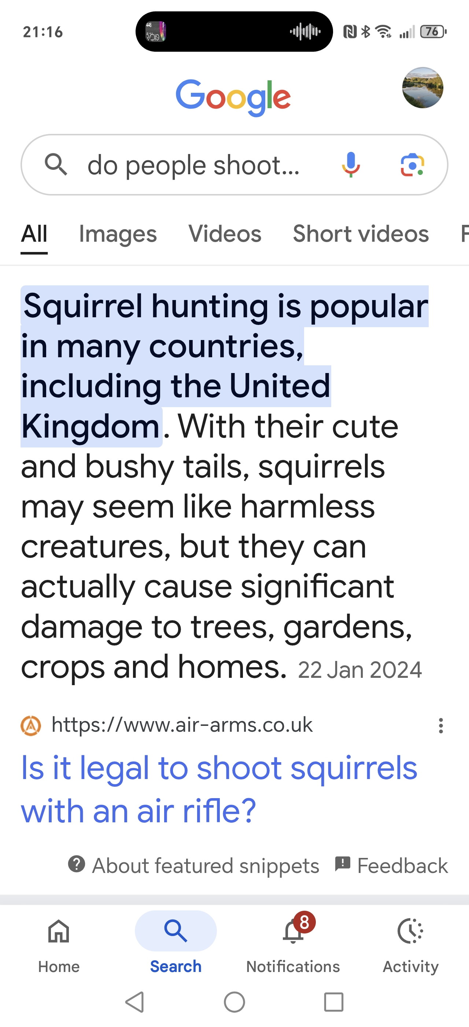Open recent apps with square button
Viewport: 469px width, 1027px height.
pyautogui.click(x=334, y=1002)
